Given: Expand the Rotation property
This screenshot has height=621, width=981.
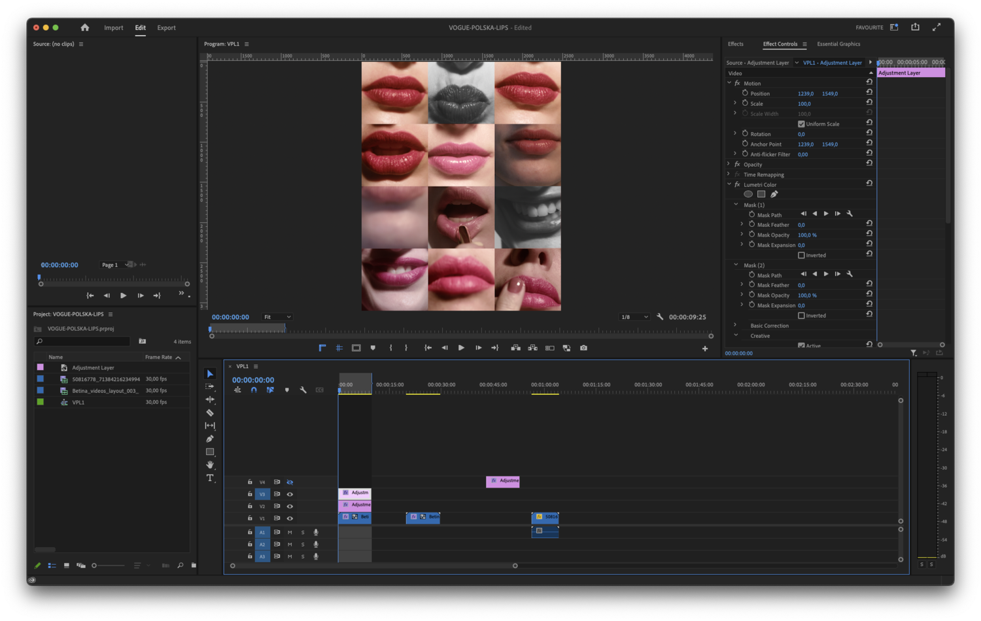Looking at the screenshot, I should click(x=735, y=133).
